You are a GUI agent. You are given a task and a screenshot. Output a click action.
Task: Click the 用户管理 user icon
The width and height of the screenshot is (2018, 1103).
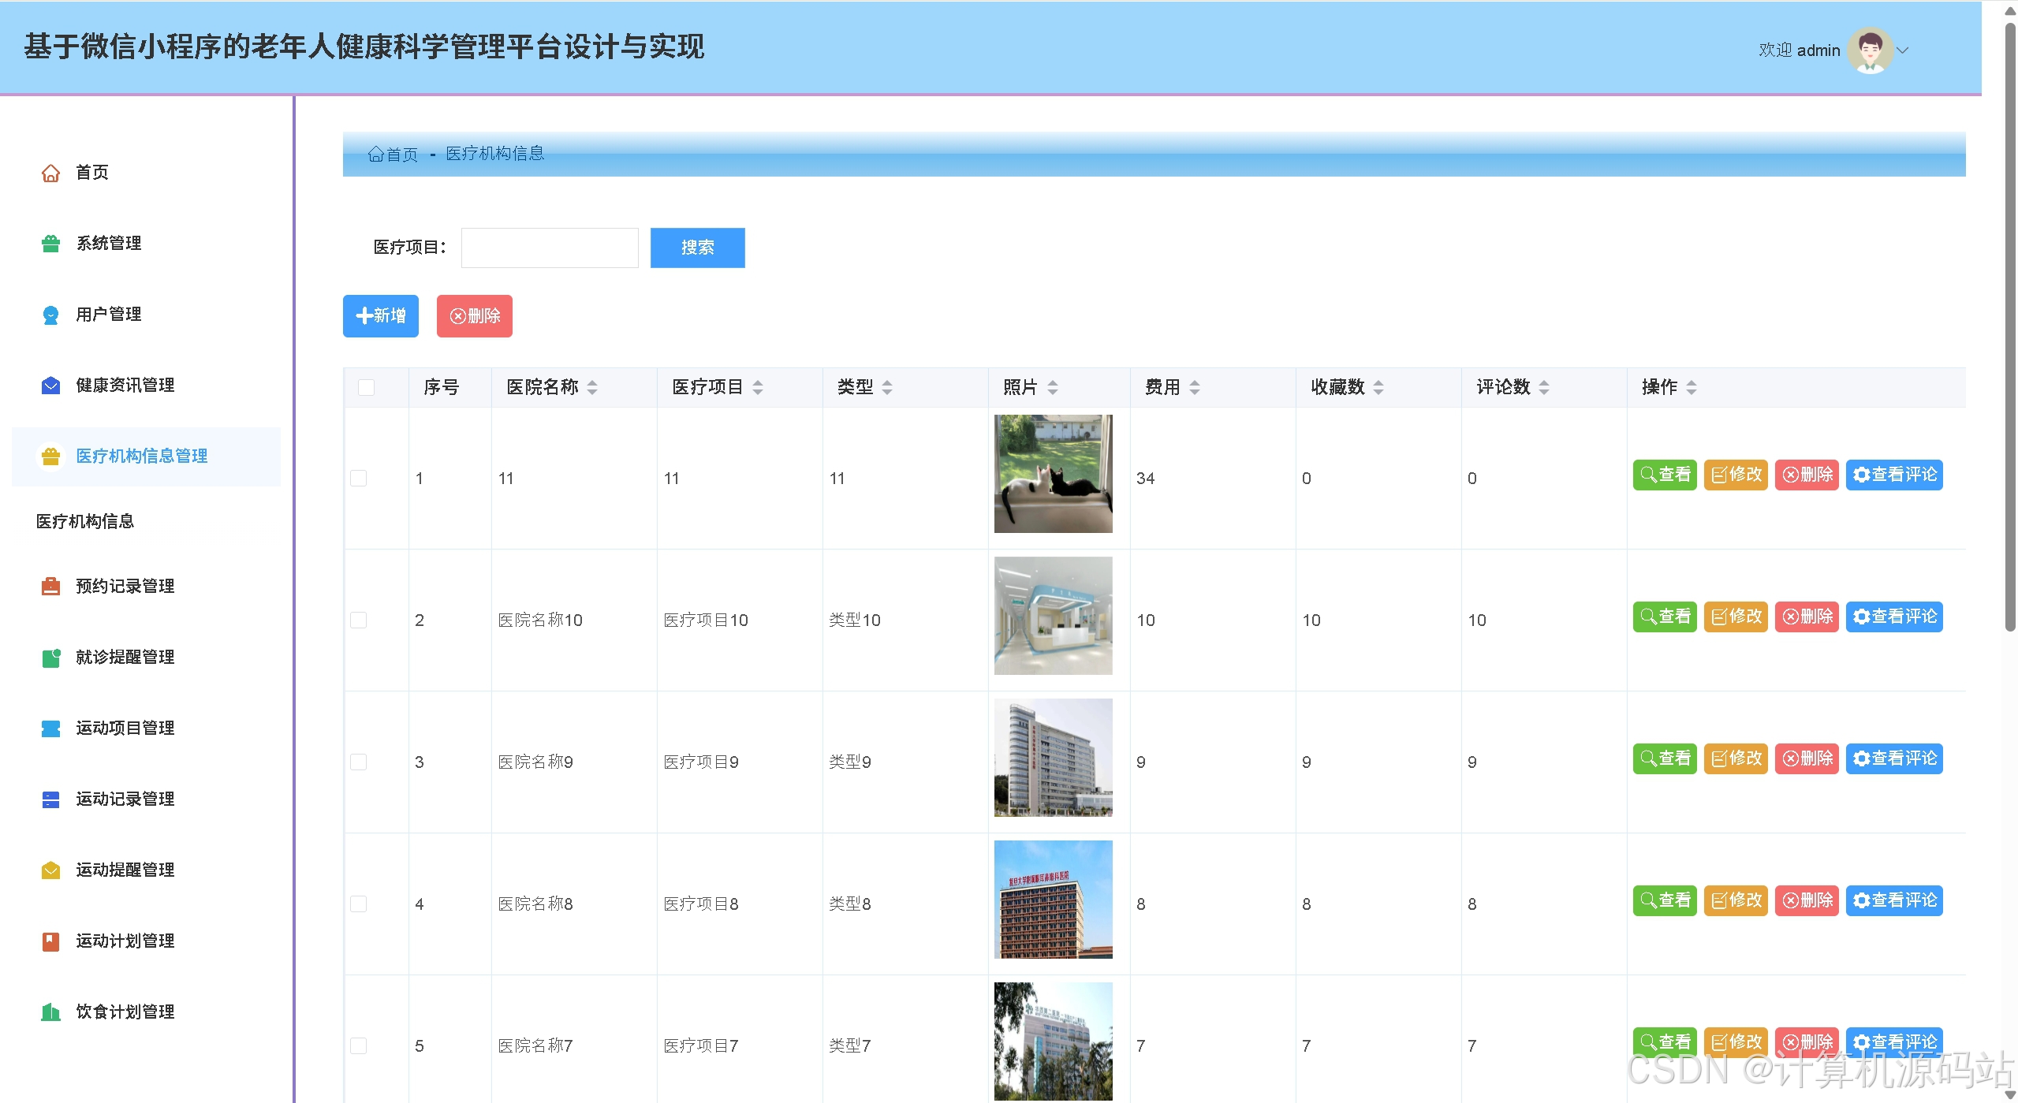(50, 315)
